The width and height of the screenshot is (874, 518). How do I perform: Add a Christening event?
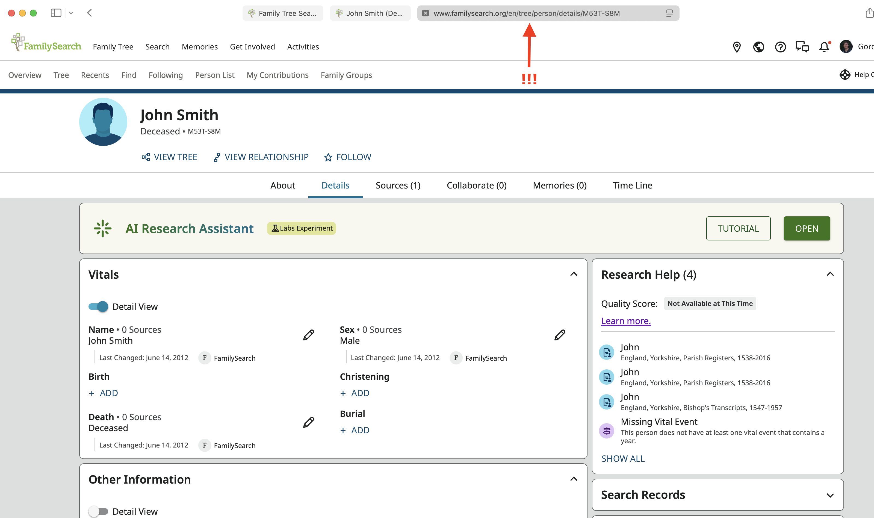coord(355,393)
